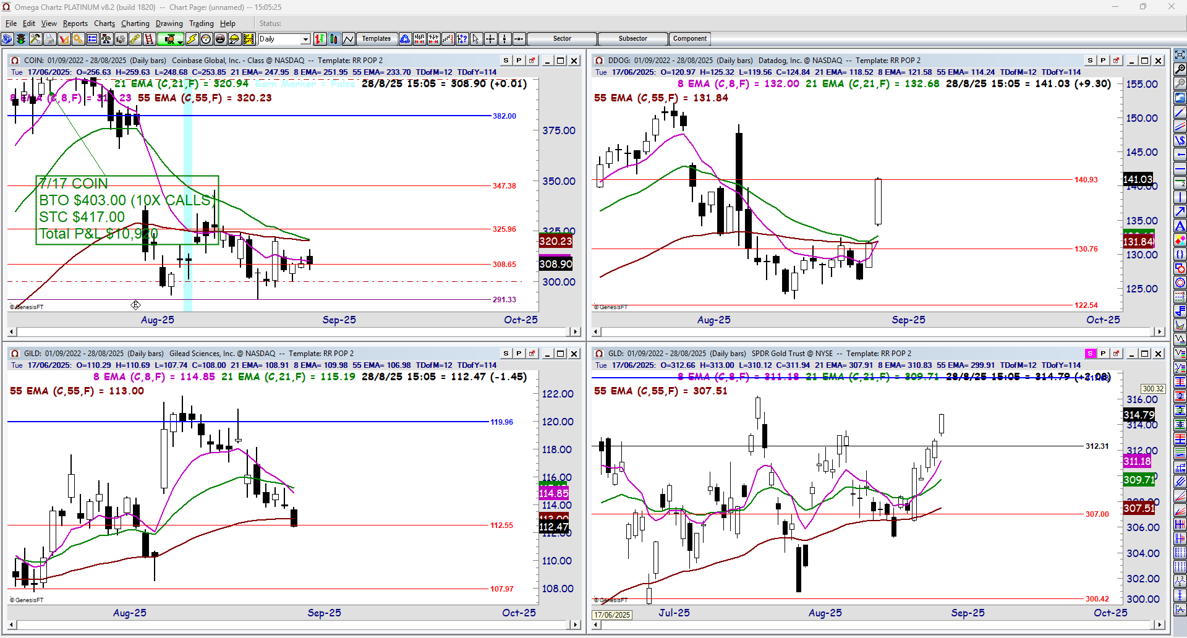The height and width of the screenshot is (638, 1187).
Task: Toggle the P button on COIN chart
Action: (519, 61)
